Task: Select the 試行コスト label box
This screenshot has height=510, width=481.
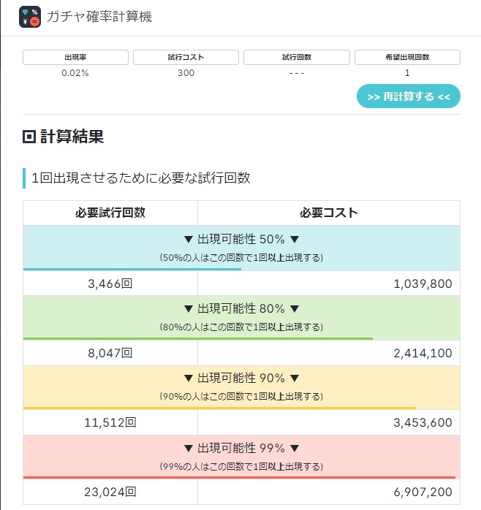Action: pos(186,57)
